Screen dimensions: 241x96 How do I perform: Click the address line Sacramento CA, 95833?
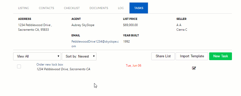[34, 30]
